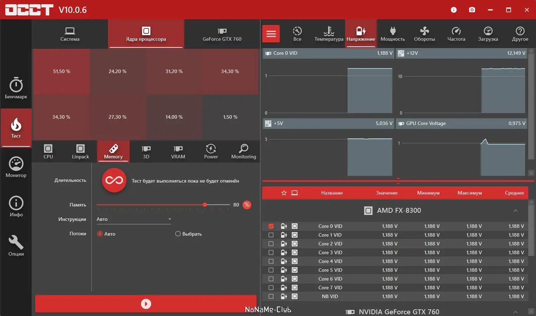Viewport: 536px width, 316px height.
Task: Check the Core 6 VID checkbox
Action: click(x=271, y=279)
